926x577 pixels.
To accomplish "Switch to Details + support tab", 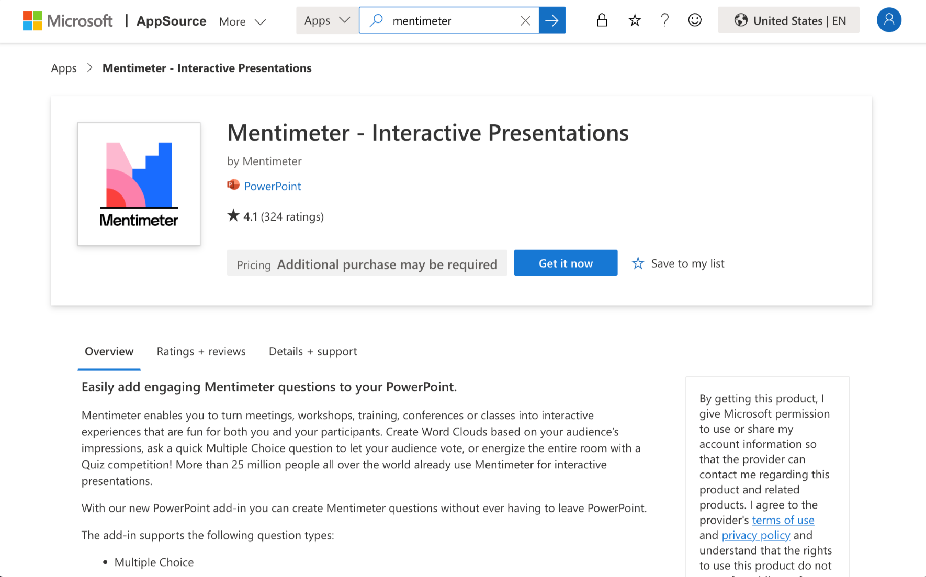I will [x=313, y=352].
